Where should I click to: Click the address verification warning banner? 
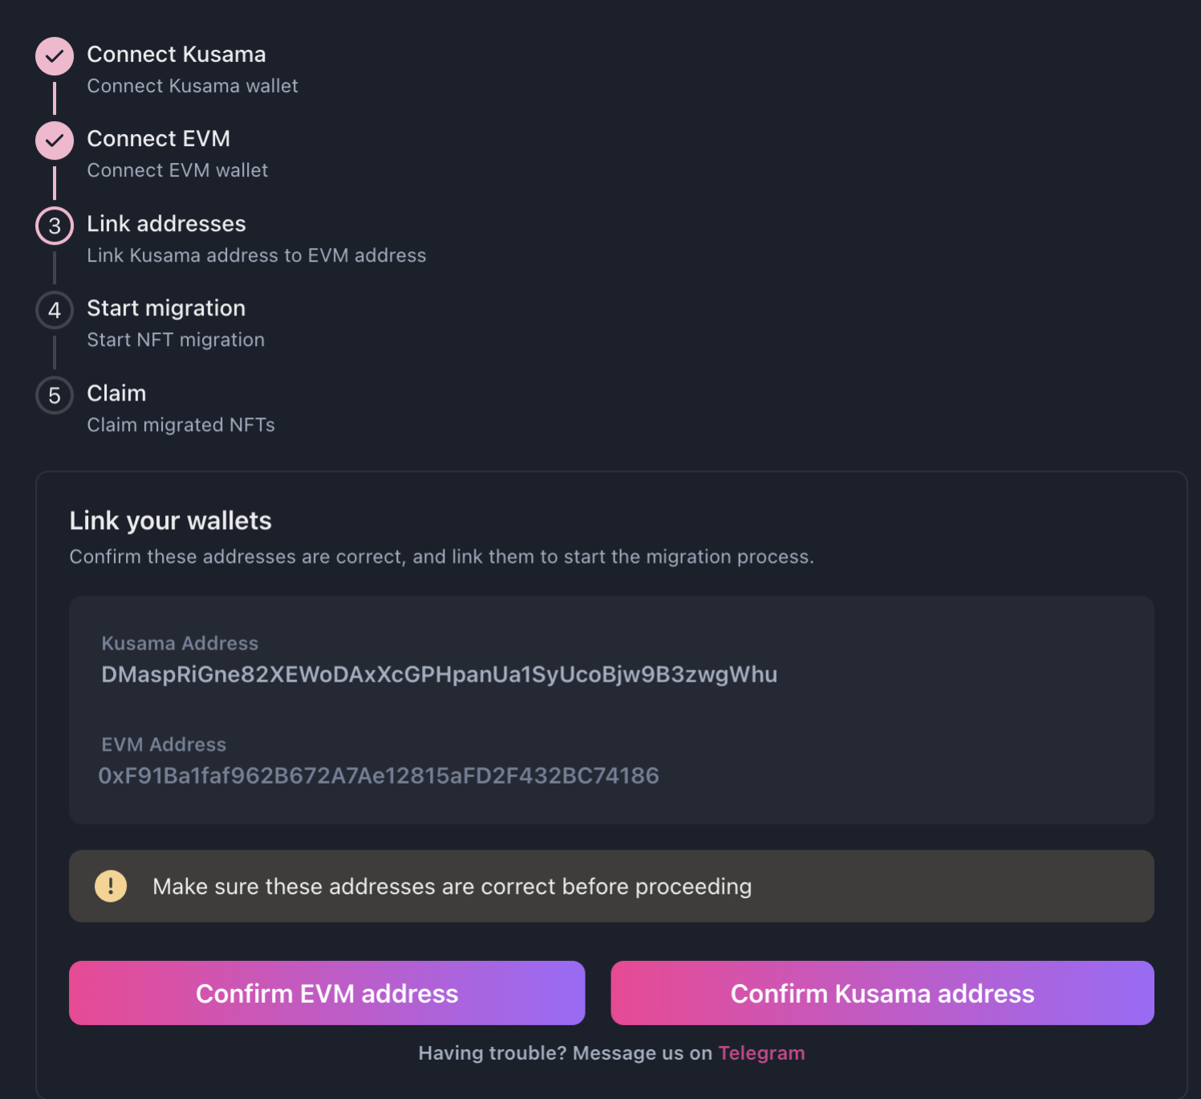pyautogui.click(x=611, y=886)
